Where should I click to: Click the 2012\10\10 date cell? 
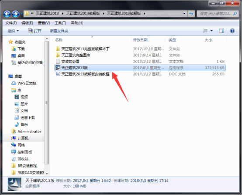[149, 49]
